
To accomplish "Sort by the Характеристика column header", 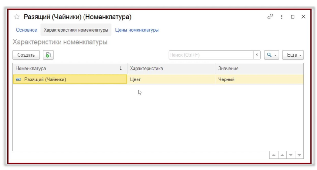I will click(x=171, y=68).
